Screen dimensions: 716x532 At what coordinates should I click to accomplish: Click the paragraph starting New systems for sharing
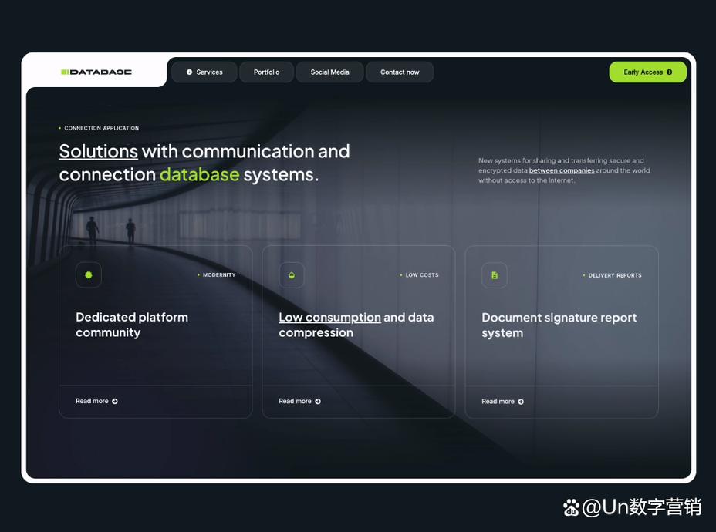click(564, 170)
